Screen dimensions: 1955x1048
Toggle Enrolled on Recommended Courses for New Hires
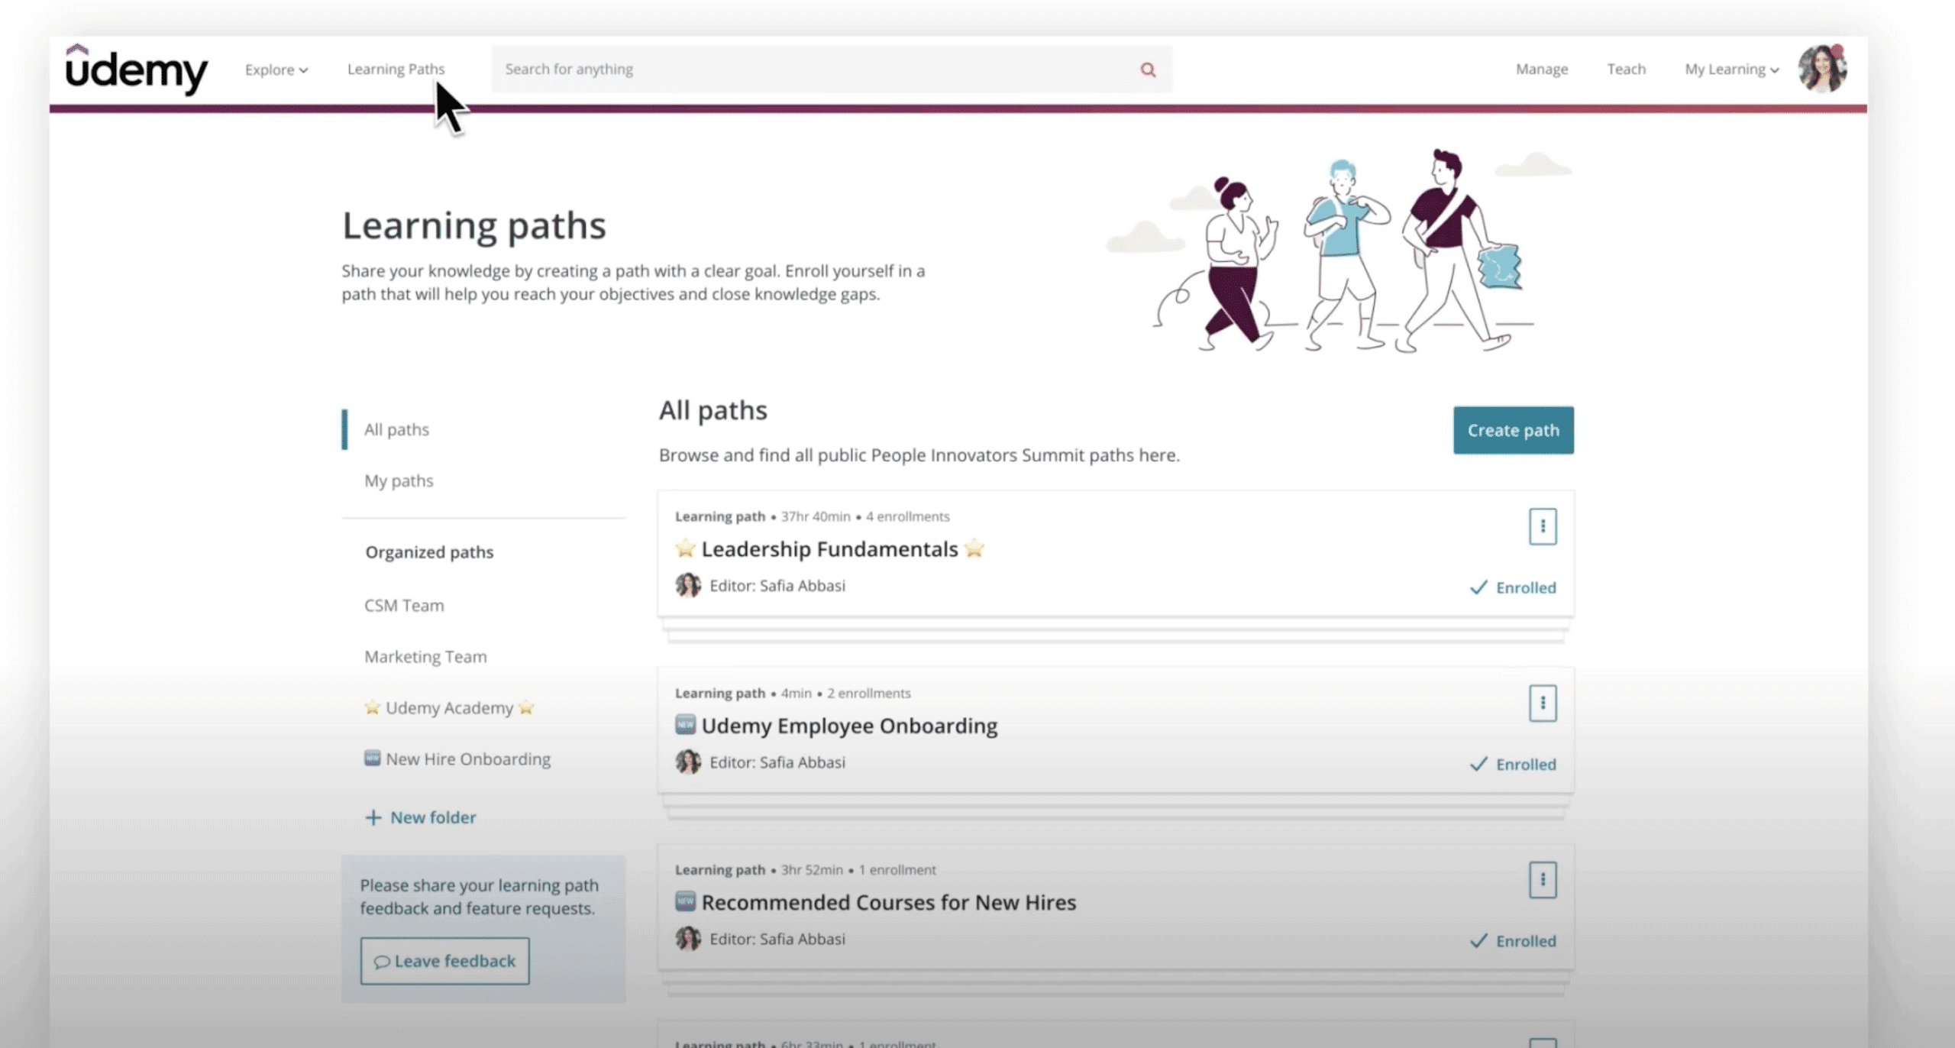click(x=1513, y=941)
